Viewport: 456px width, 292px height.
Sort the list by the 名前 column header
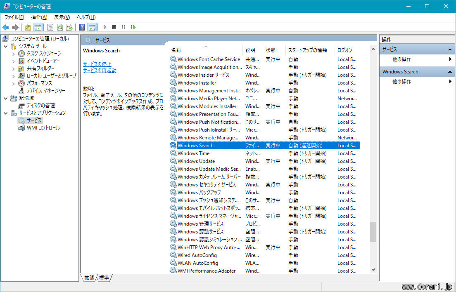click(x=206, y=50)
